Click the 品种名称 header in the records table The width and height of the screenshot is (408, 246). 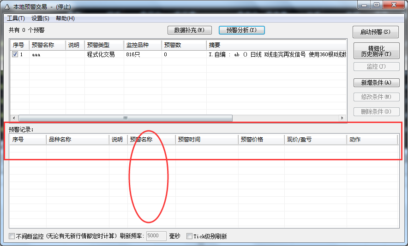[x=78, y=140]
